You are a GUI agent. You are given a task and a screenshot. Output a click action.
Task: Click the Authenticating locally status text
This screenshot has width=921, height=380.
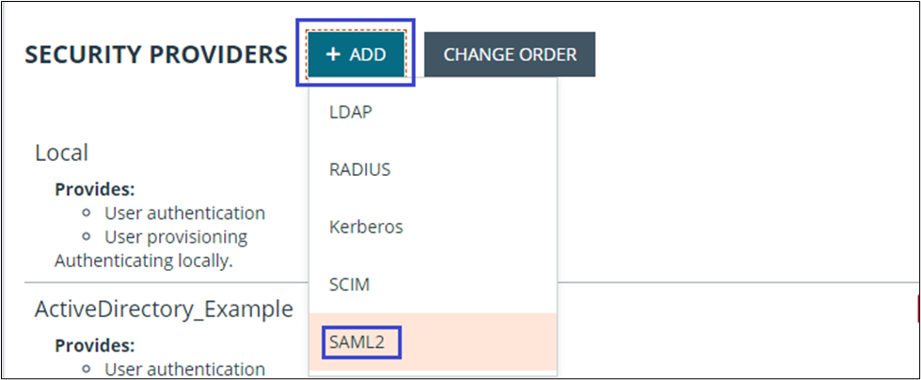click(143, 260)
